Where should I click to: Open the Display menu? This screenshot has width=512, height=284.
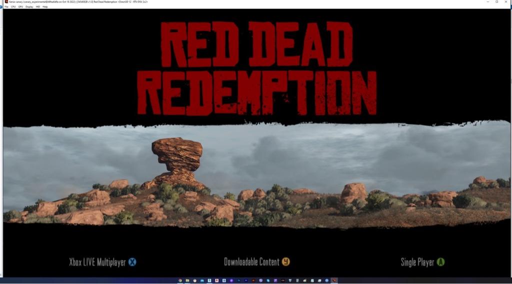tap(29, 7)
